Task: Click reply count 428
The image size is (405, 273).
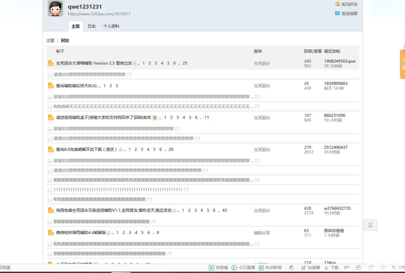Action: (x=308, y=208)
